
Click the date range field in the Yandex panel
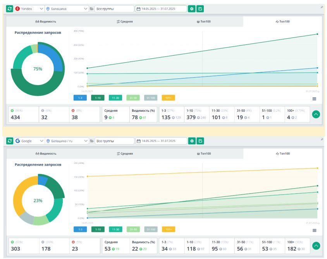160,9
